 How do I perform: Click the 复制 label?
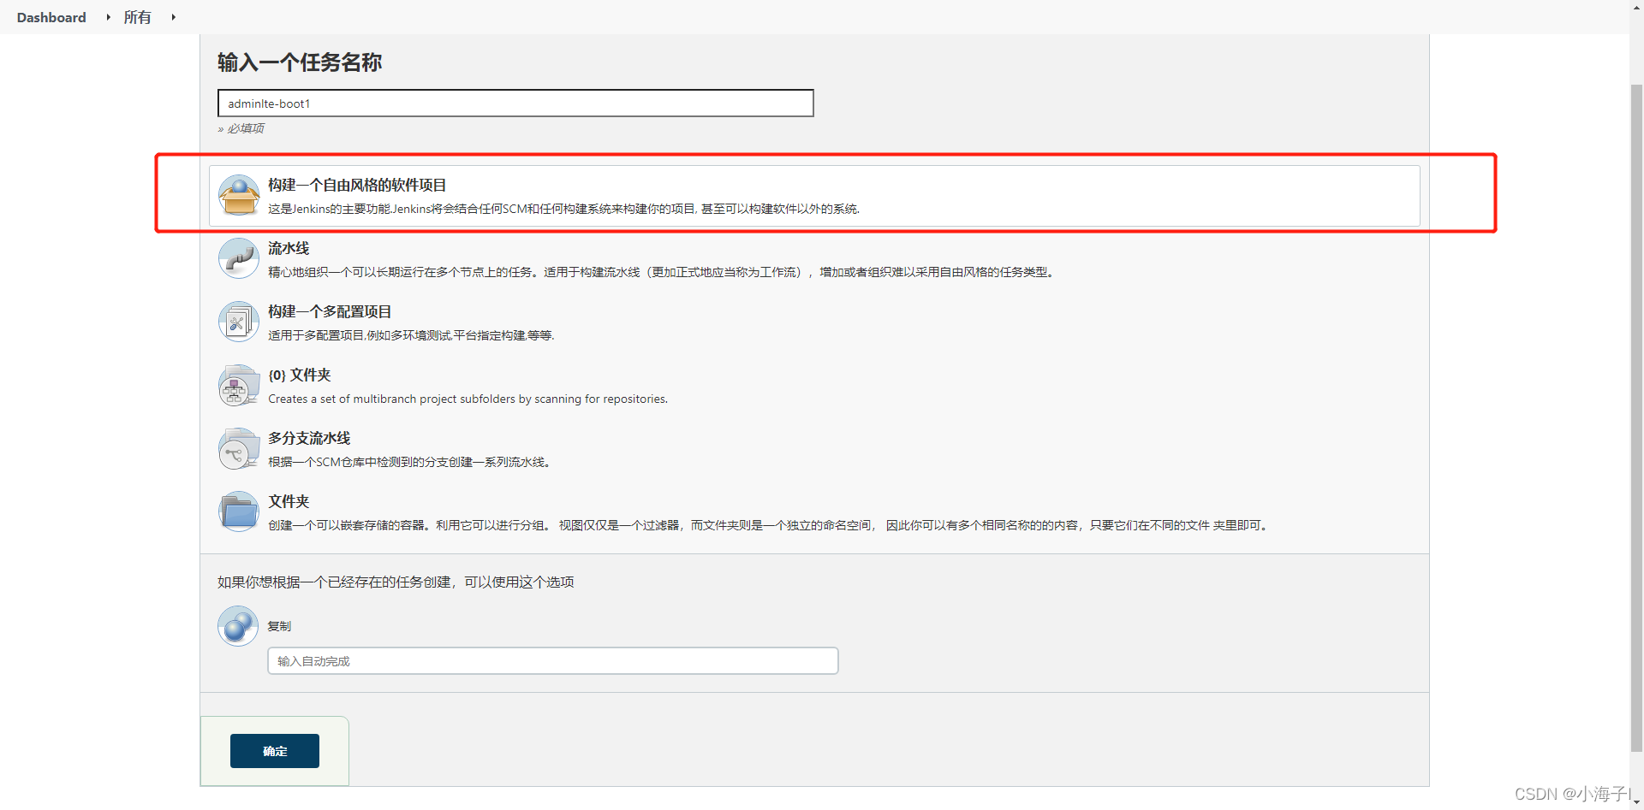279,626
